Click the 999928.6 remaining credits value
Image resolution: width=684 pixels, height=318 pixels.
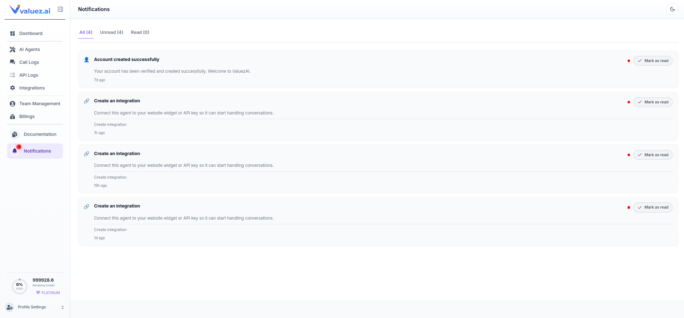pyautogui.click(x=43, y=280)
